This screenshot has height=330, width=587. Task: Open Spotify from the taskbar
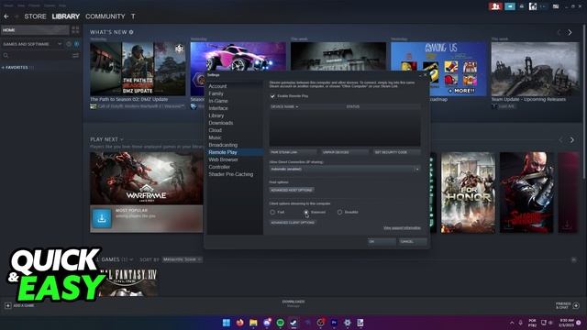coord(280,323)
